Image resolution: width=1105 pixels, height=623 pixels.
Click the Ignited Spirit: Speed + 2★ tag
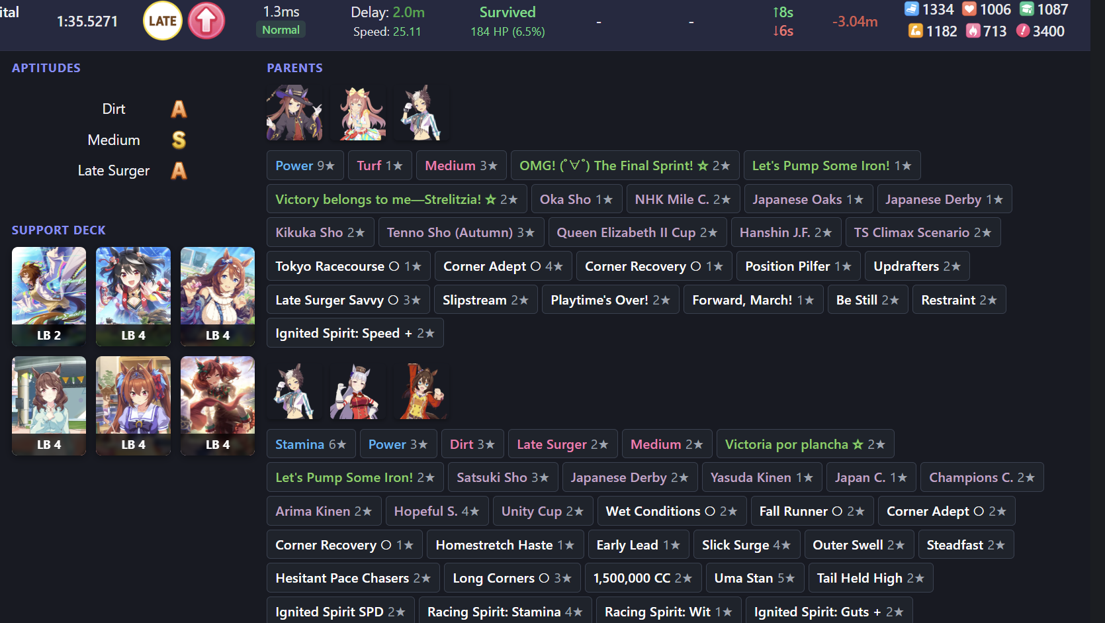[x=355, y=333]
